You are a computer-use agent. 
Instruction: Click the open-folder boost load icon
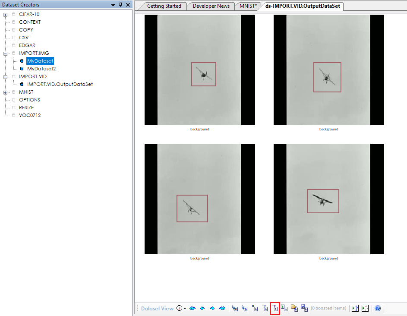tap(294, 308)
